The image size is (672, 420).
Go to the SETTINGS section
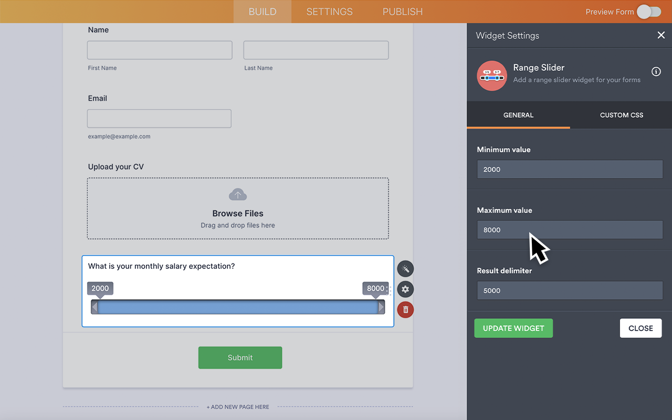click(x=329, y=11)
